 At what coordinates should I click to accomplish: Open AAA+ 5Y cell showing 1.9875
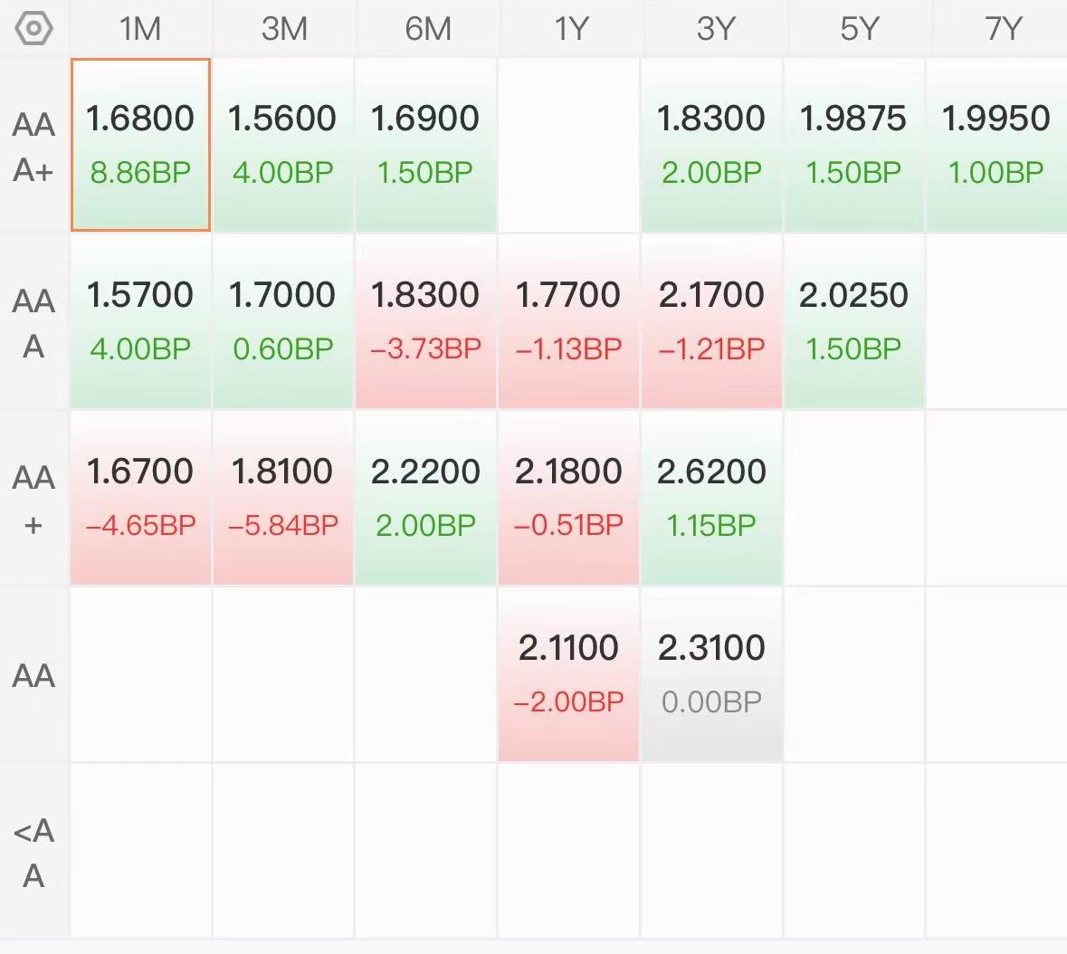click(x=854, y=145)
